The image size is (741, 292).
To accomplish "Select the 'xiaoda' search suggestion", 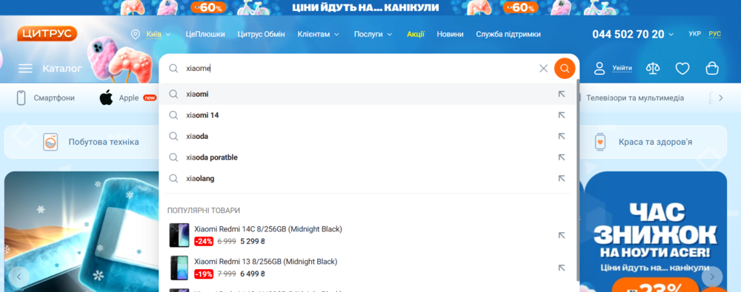I will [368, 136].
